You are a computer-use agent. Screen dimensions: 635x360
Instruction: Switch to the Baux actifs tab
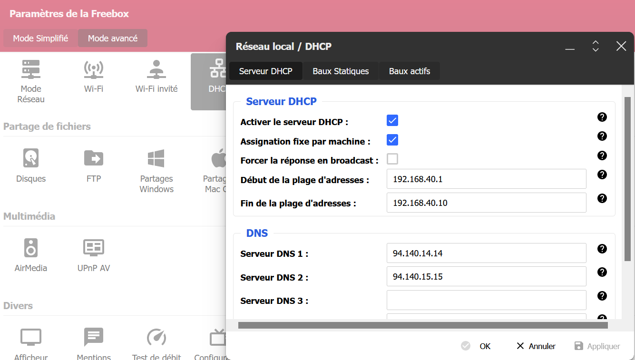(410, 71)
